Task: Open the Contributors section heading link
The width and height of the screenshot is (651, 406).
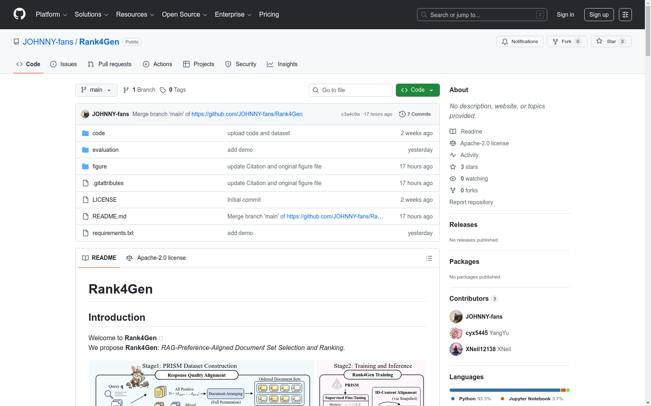Action: click(474, 298)
